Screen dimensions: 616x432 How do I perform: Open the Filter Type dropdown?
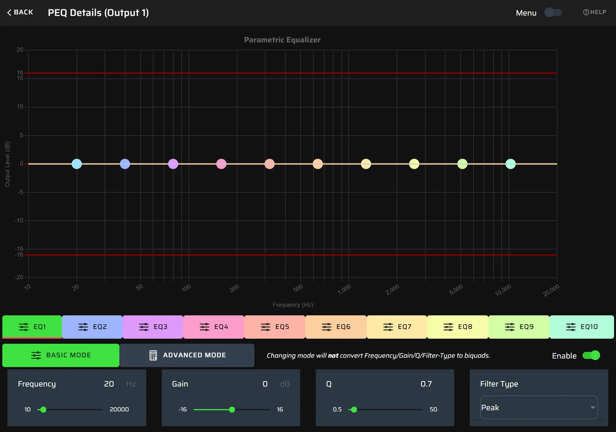tap(539, 408)
